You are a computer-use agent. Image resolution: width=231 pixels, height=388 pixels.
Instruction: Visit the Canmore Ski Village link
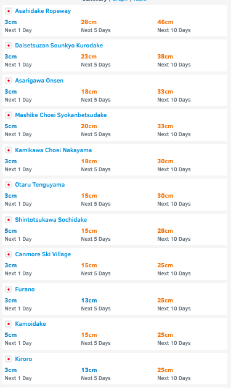tap(43, 254)
